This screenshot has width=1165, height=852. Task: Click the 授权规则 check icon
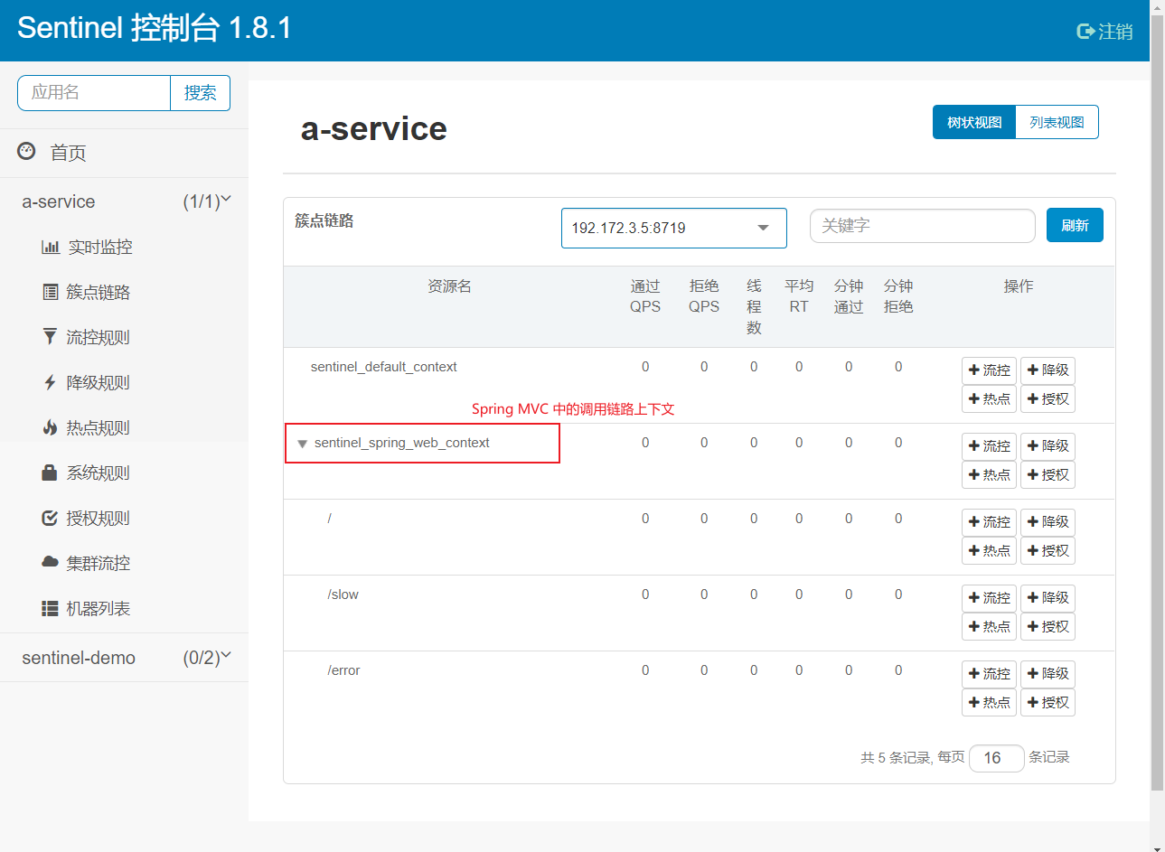point(50,518)
